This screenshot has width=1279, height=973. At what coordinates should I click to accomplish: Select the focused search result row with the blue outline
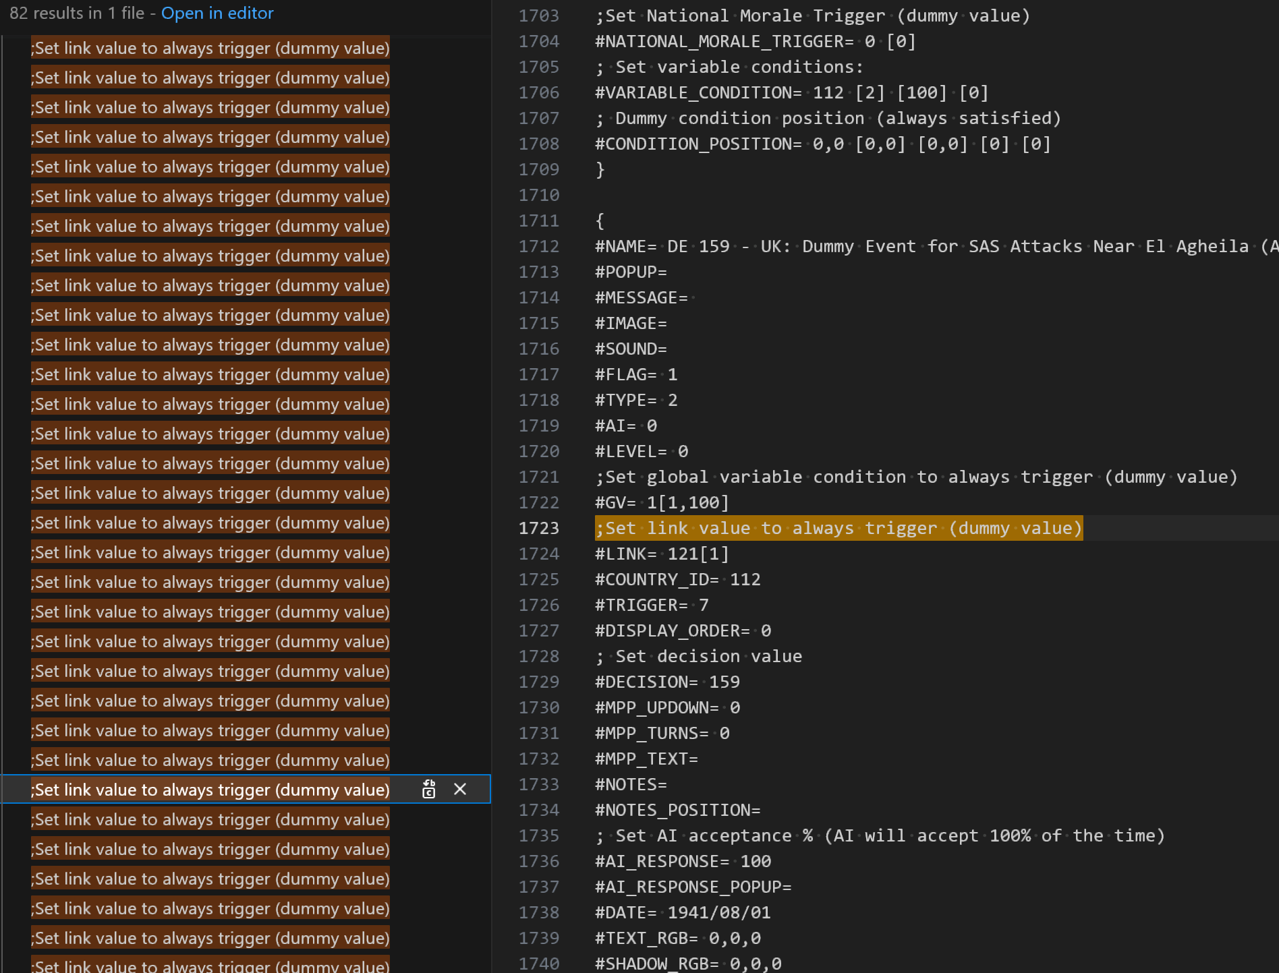pyautogui.click(x=210, y=790)
